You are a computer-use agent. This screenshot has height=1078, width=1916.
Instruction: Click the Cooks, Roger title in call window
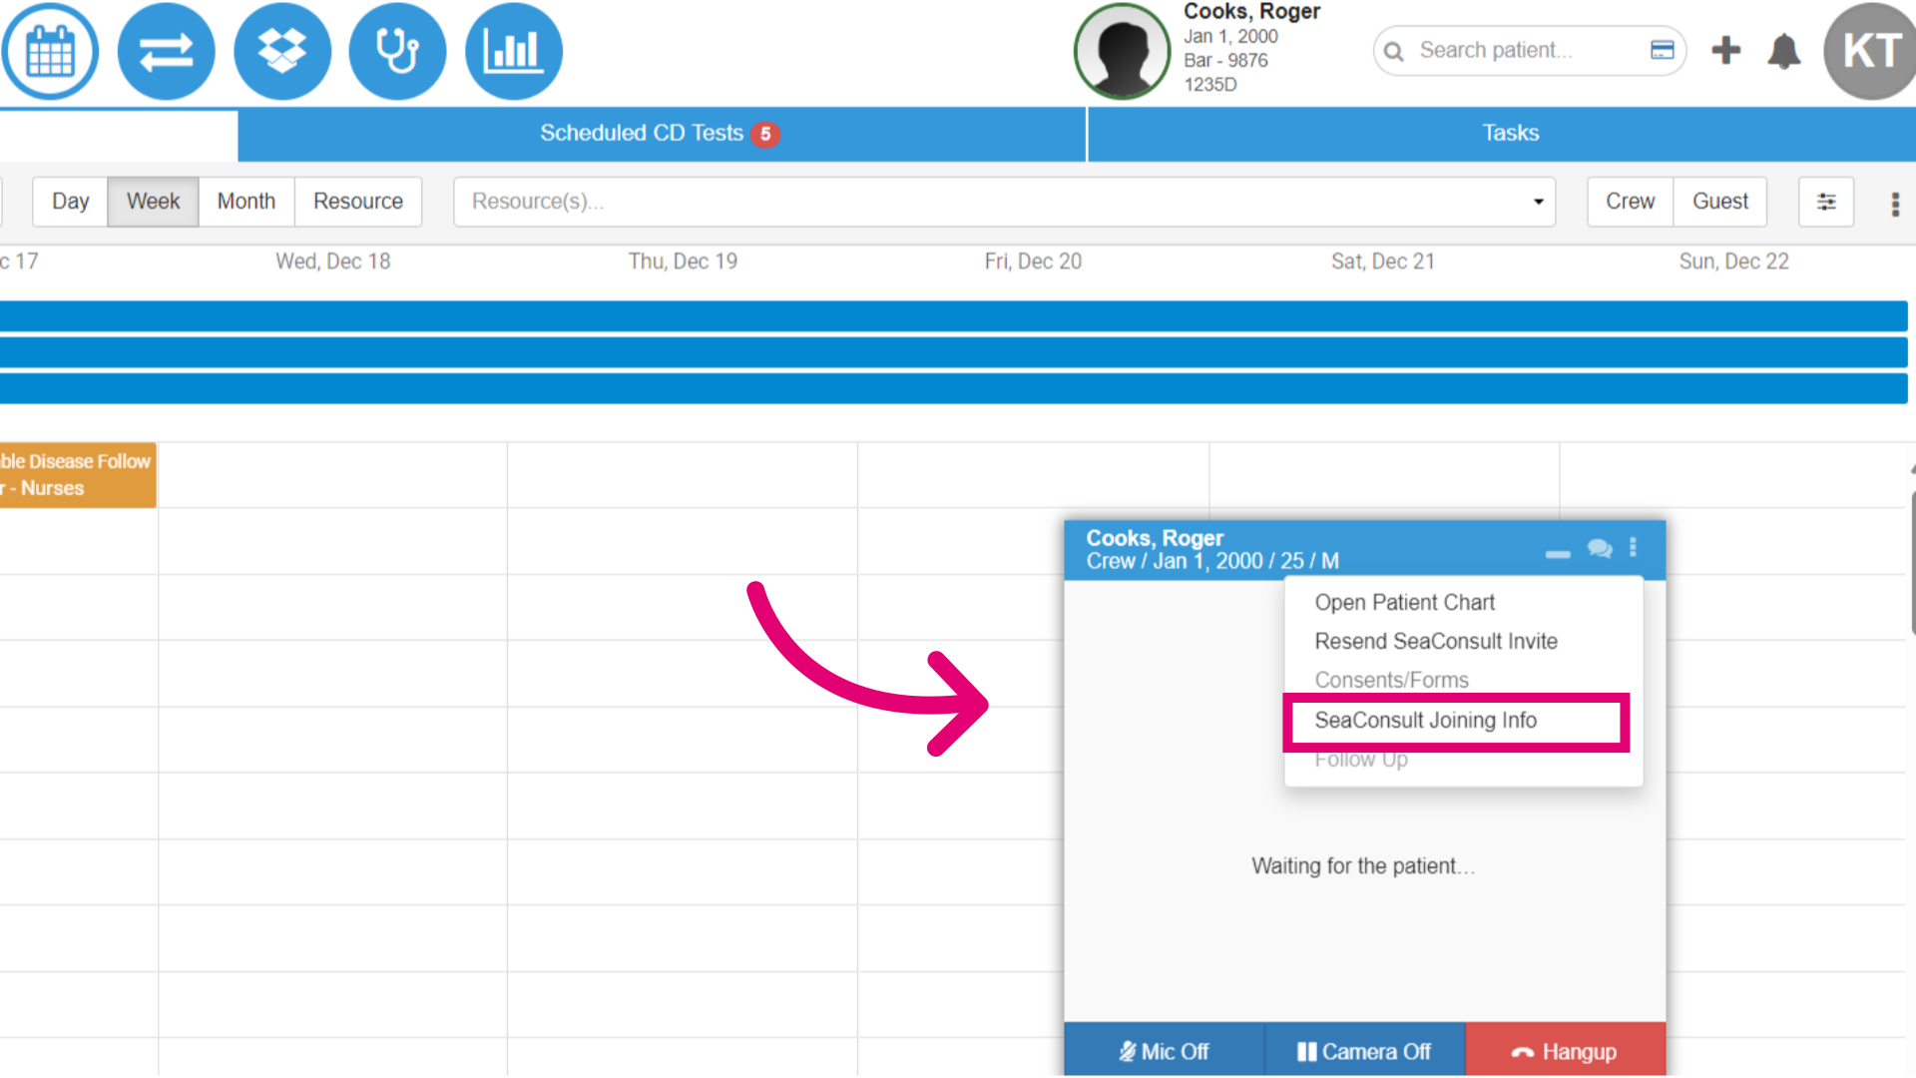click(x=1155, y=538)
